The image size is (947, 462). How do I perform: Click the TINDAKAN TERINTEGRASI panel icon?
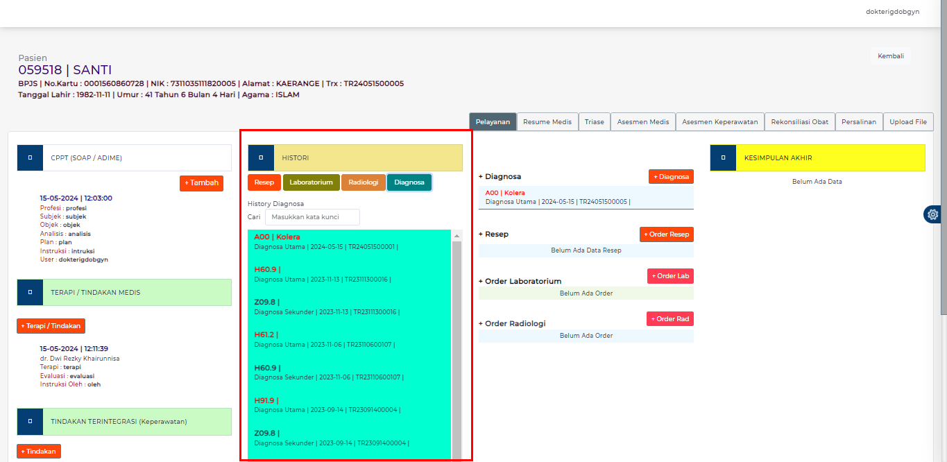point(29,422)
